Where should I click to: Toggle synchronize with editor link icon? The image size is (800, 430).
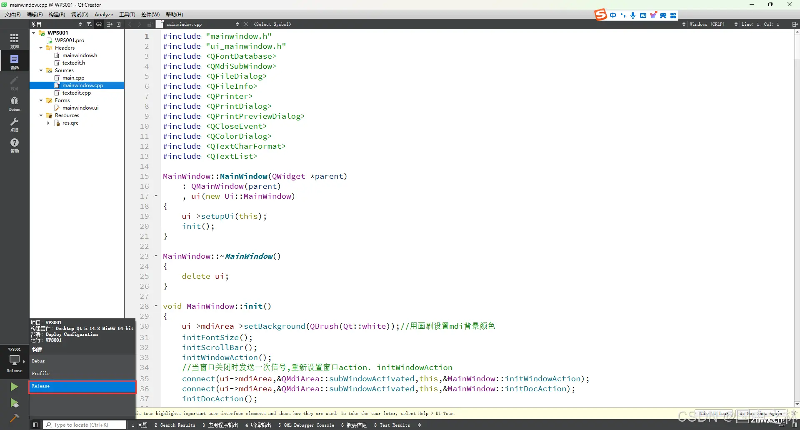[99, 24]
